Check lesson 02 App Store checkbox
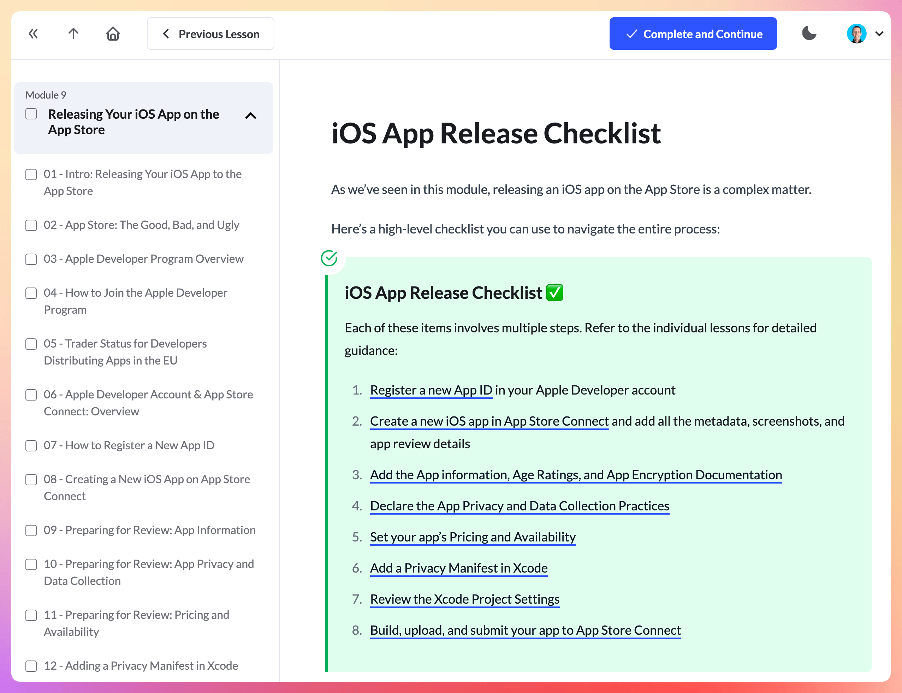 [31, 225]
